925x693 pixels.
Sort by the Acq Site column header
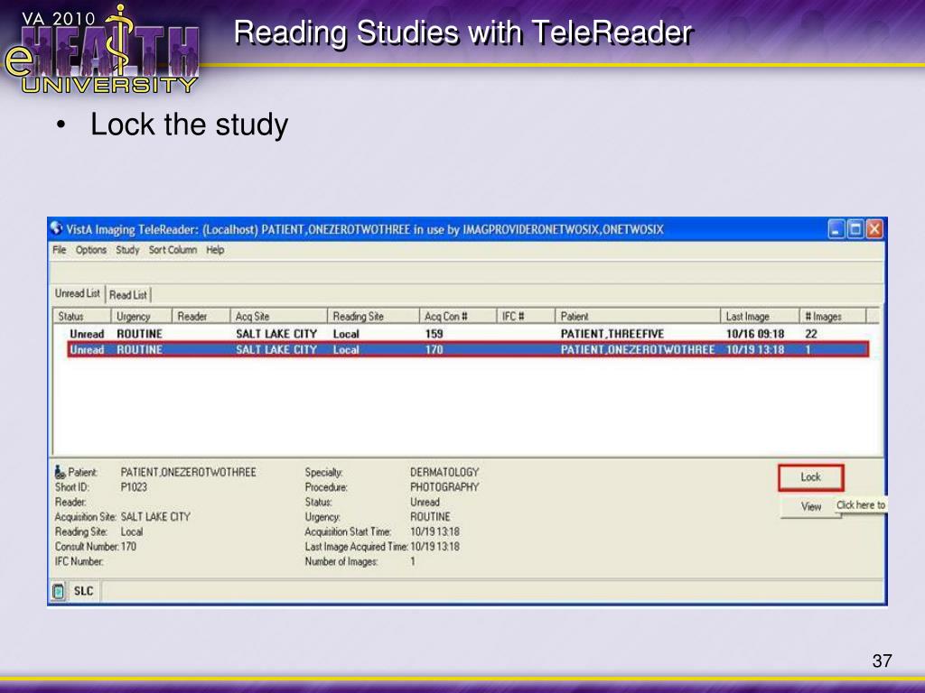[278, 317]
